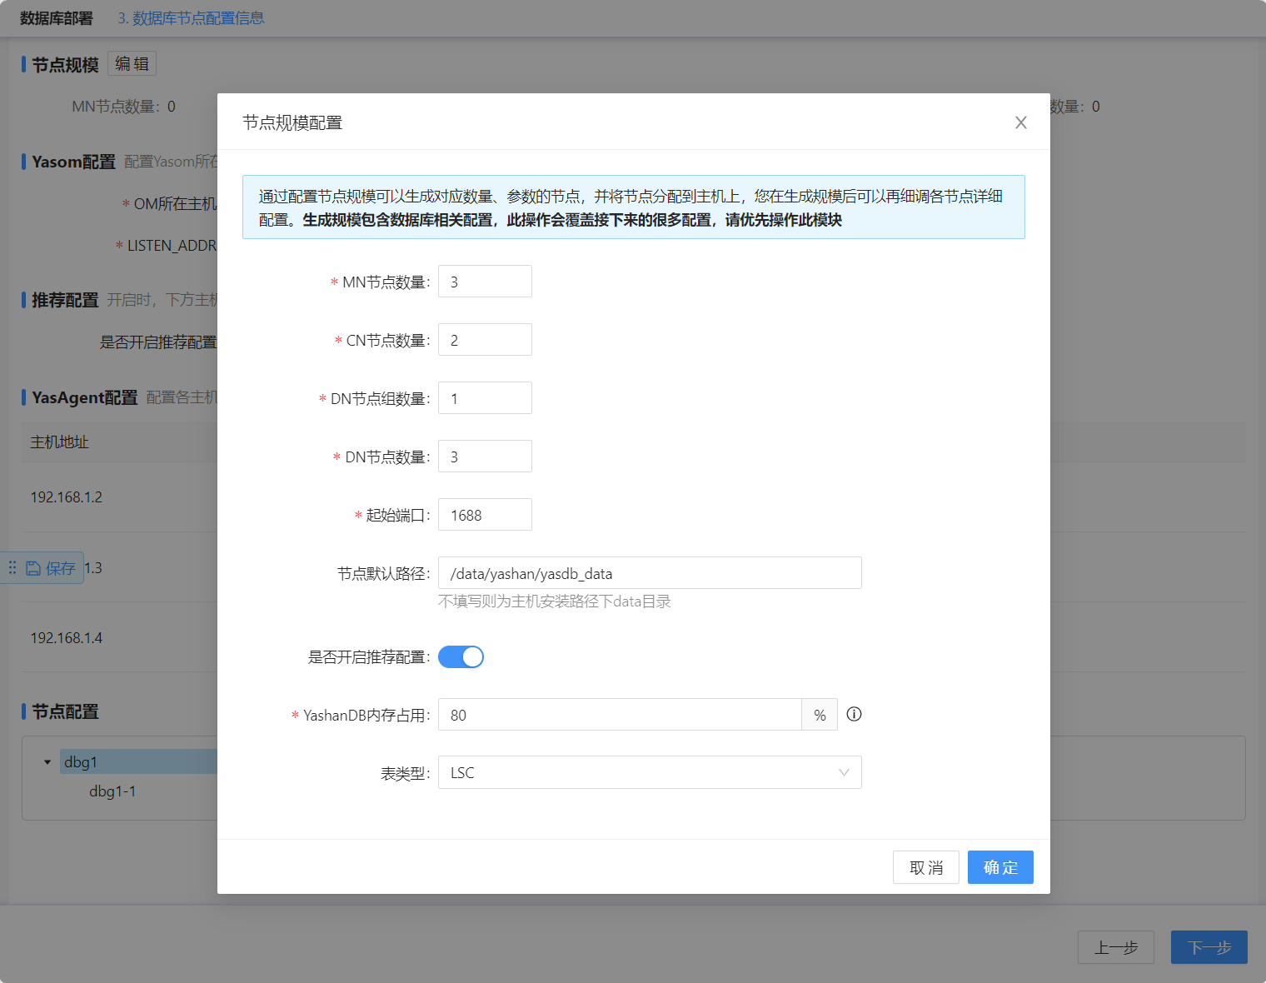Click the floating 保存 save button
The image size is (1266, 983).
[x=52, y=568]
